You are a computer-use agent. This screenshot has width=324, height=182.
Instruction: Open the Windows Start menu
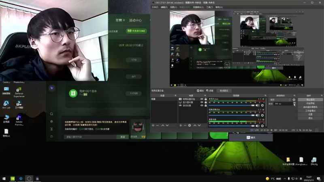click(4, 178)
